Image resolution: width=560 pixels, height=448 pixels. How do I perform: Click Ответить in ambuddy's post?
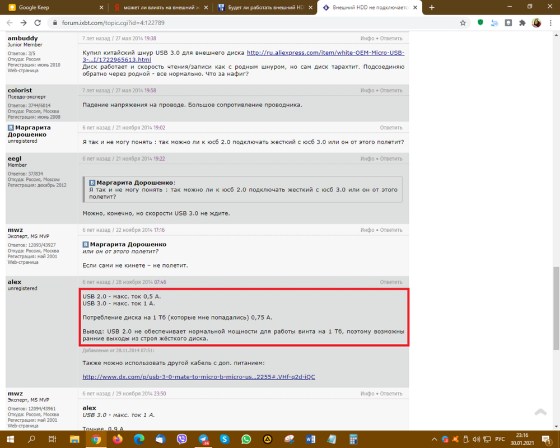tap(391, 39)
